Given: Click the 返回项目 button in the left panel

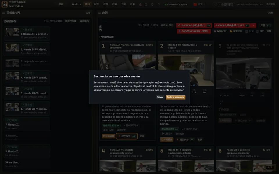Looking at the screenshot, I should [84, 21].
